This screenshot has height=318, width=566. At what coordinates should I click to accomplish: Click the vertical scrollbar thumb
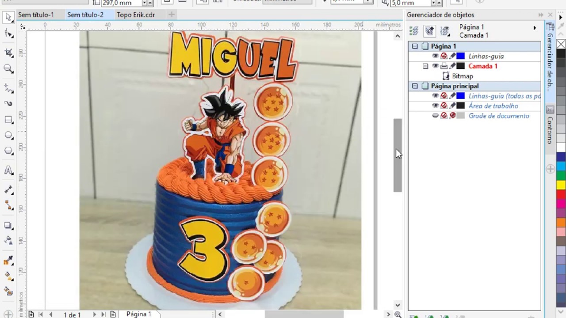pyautogui.click(x=398, y=155)
